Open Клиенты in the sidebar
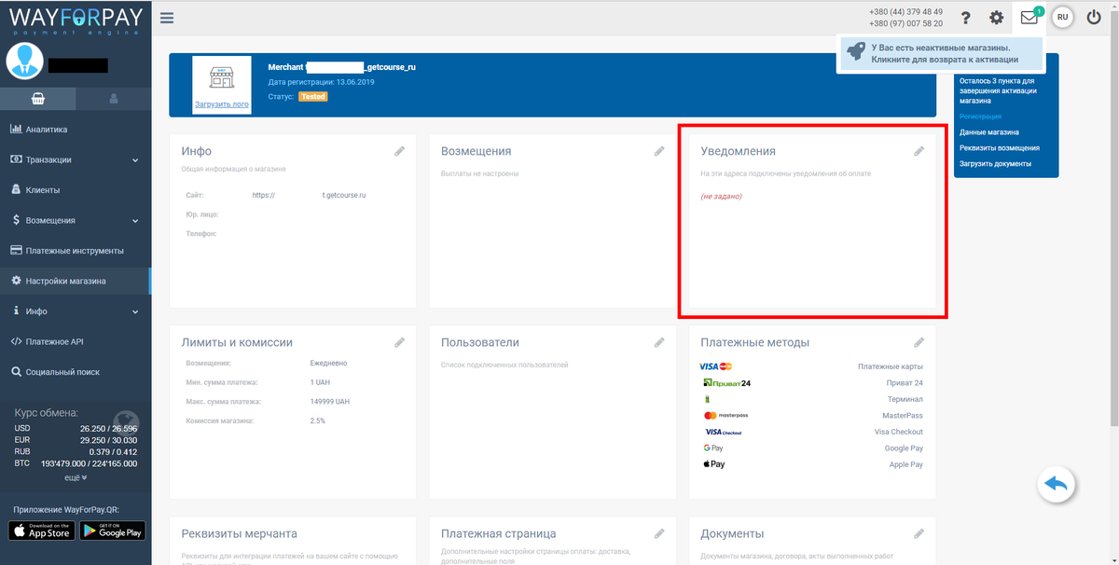 [x=76, y=190]
